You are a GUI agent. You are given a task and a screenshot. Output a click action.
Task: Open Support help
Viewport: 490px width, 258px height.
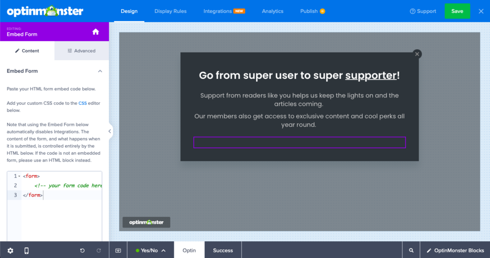click(423, 11)
